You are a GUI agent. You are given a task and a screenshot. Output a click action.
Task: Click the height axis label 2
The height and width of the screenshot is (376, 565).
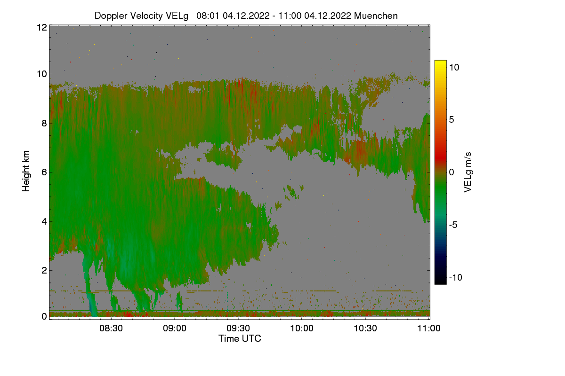click(x=44, y=270)
